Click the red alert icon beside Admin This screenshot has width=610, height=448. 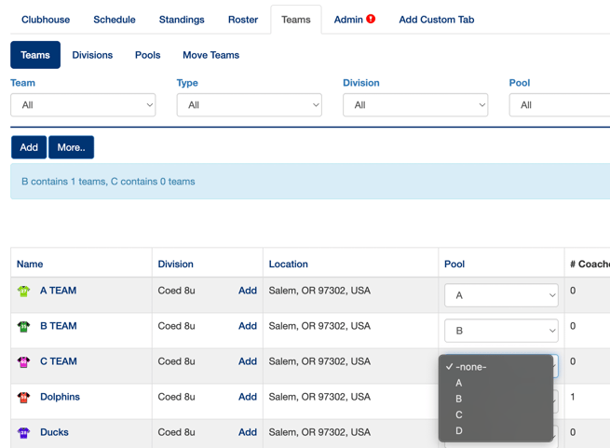pyautogui.click(x=371, y=19)
